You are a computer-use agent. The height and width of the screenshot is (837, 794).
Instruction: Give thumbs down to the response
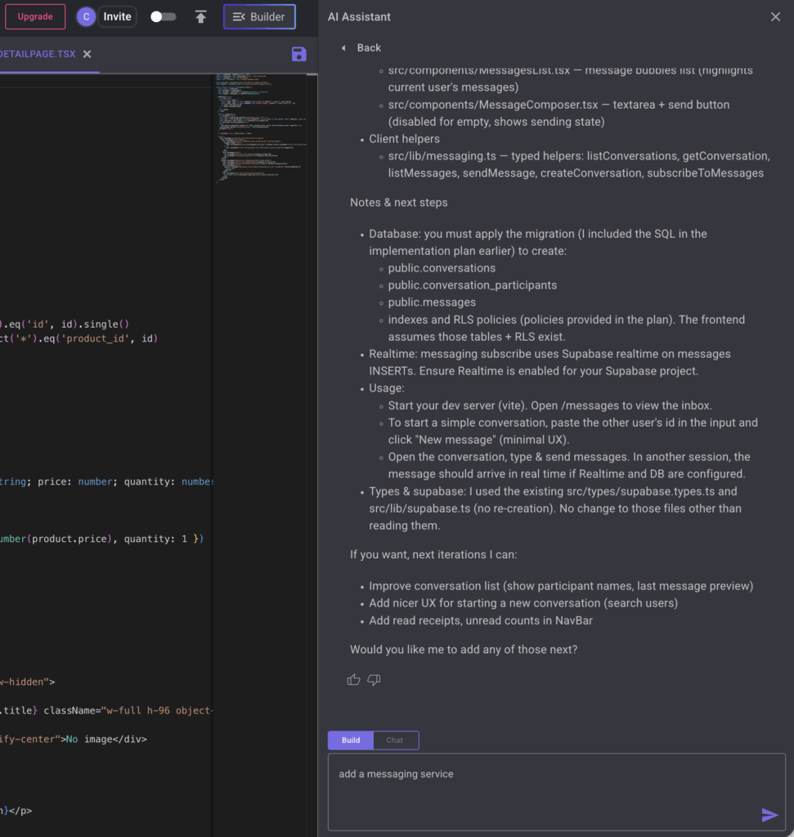pyautogui.click(x=374, y=679)
